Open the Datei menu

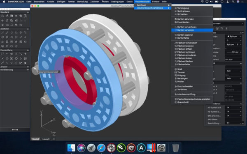click(29, 2)
